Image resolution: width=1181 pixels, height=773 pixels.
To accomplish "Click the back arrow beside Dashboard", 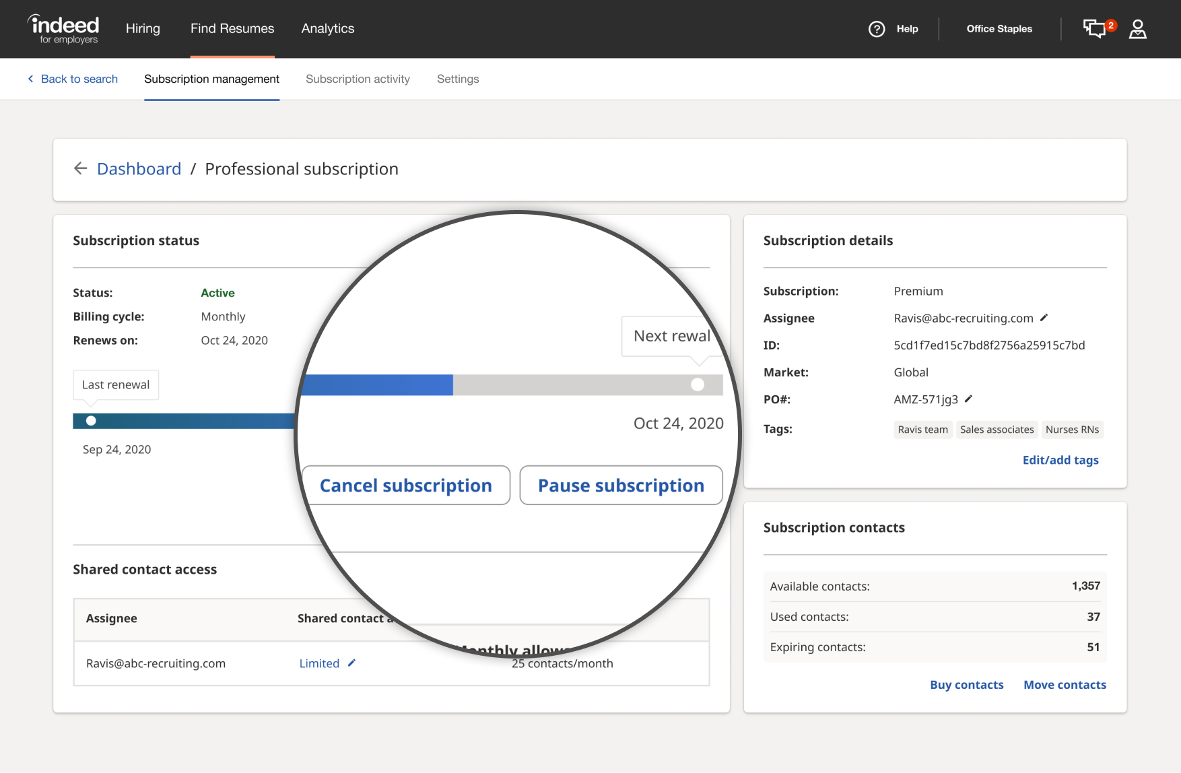I will [81, 168].
